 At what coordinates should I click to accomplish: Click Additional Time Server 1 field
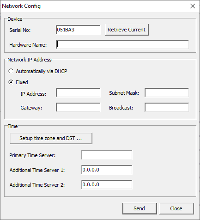pos(107,170)
